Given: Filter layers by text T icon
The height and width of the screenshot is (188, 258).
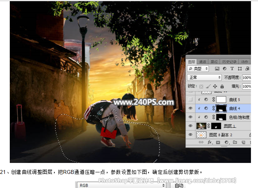Looking at the screenshot, I should coord(232,69).
